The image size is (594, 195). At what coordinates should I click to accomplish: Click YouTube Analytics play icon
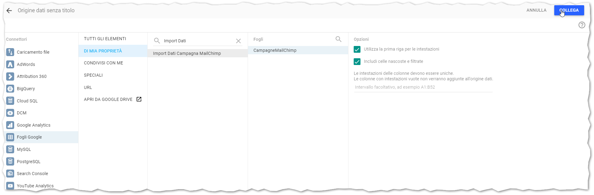[10, 186]
